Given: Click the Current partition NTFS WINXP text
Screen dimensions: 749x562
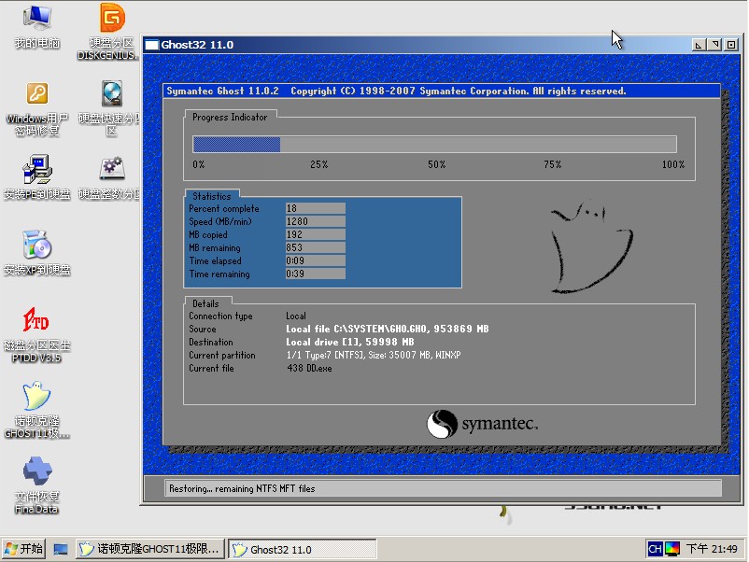Looking at the screenshot, I should point(374,356).
